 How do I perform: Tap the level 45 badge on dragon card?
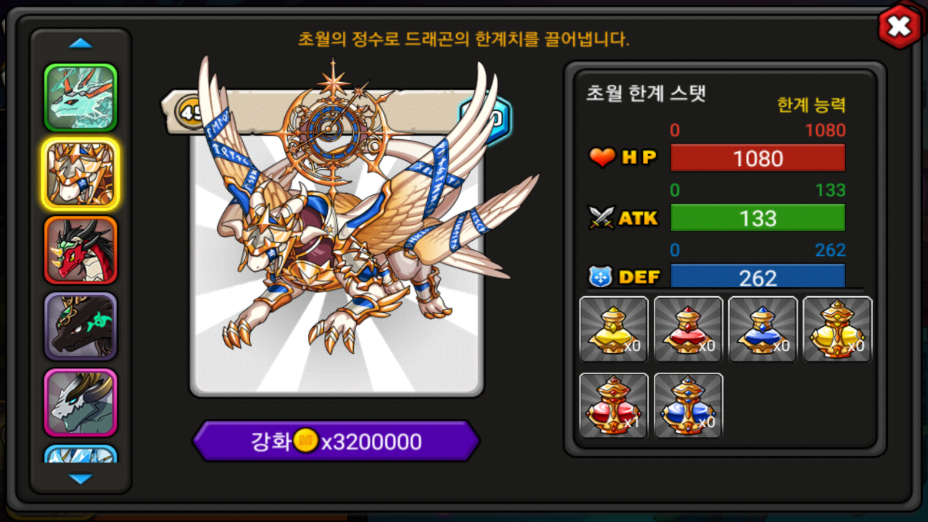point(189,112)
